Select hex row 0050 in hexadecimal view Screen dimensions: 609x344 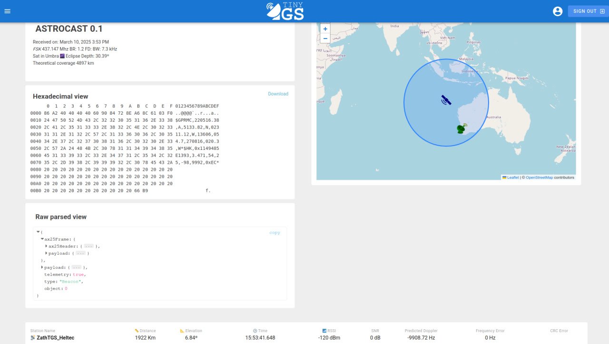[x=125, y=148]
